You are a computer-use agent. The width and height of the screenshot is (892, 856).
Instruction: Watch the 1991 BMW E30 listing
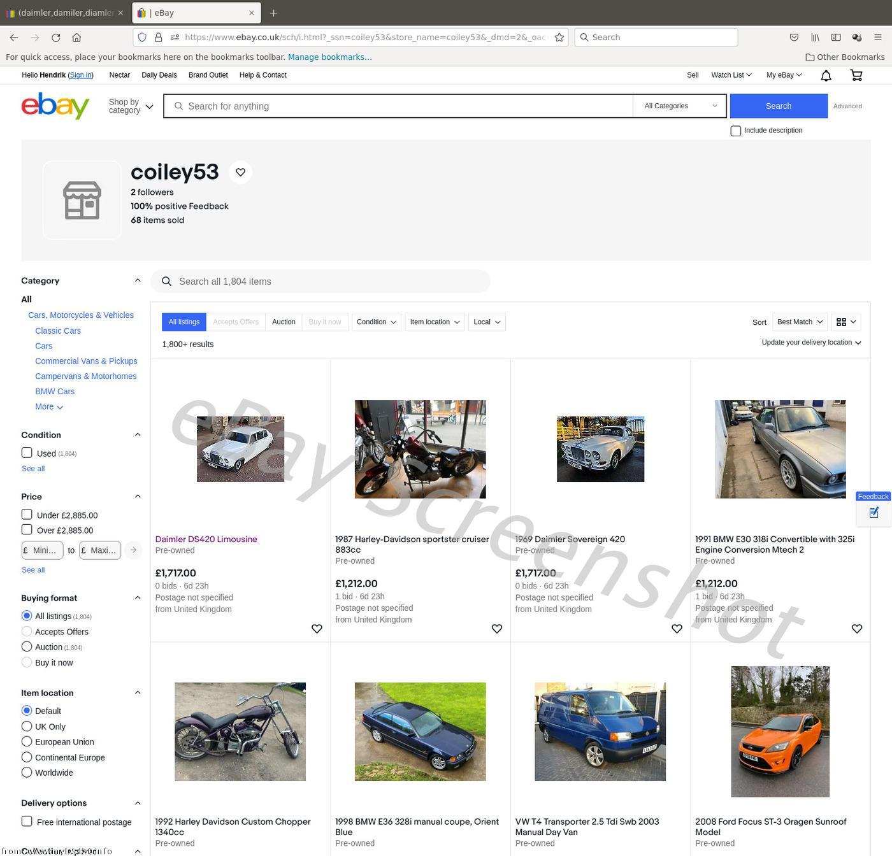[857, 629]
